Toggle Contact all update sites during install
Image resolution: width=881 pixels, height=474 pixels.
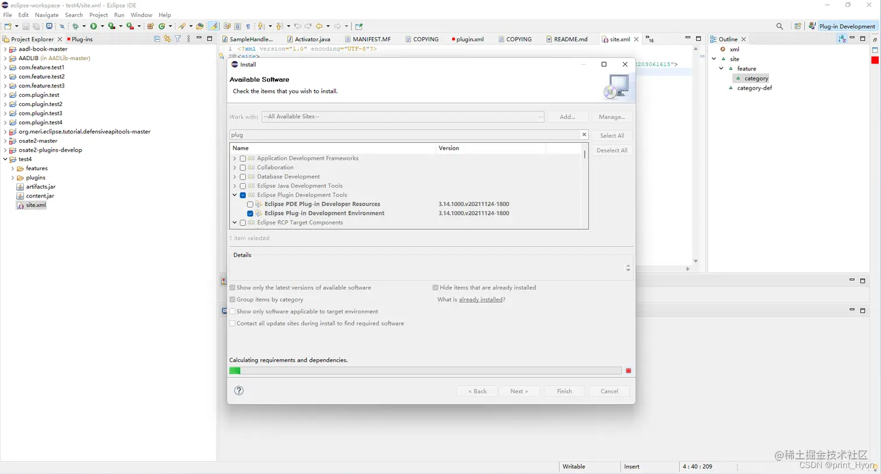pos(232,323)
